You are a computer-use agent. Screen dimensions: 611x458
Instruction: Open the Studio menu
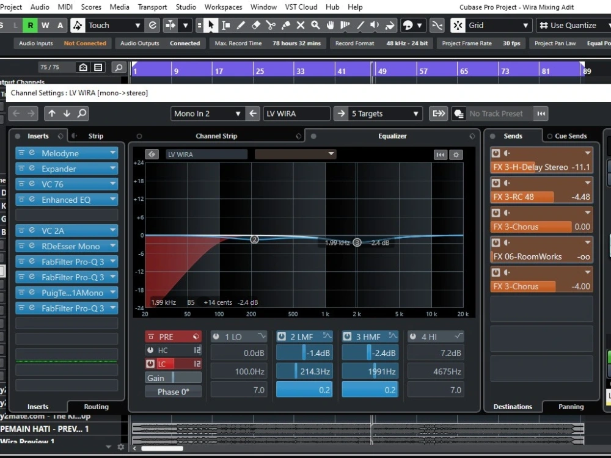click(186, 7)
